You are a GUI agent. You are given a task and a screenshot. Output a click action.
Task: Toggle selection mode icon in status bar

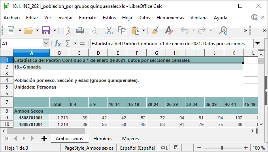point(164,148)
